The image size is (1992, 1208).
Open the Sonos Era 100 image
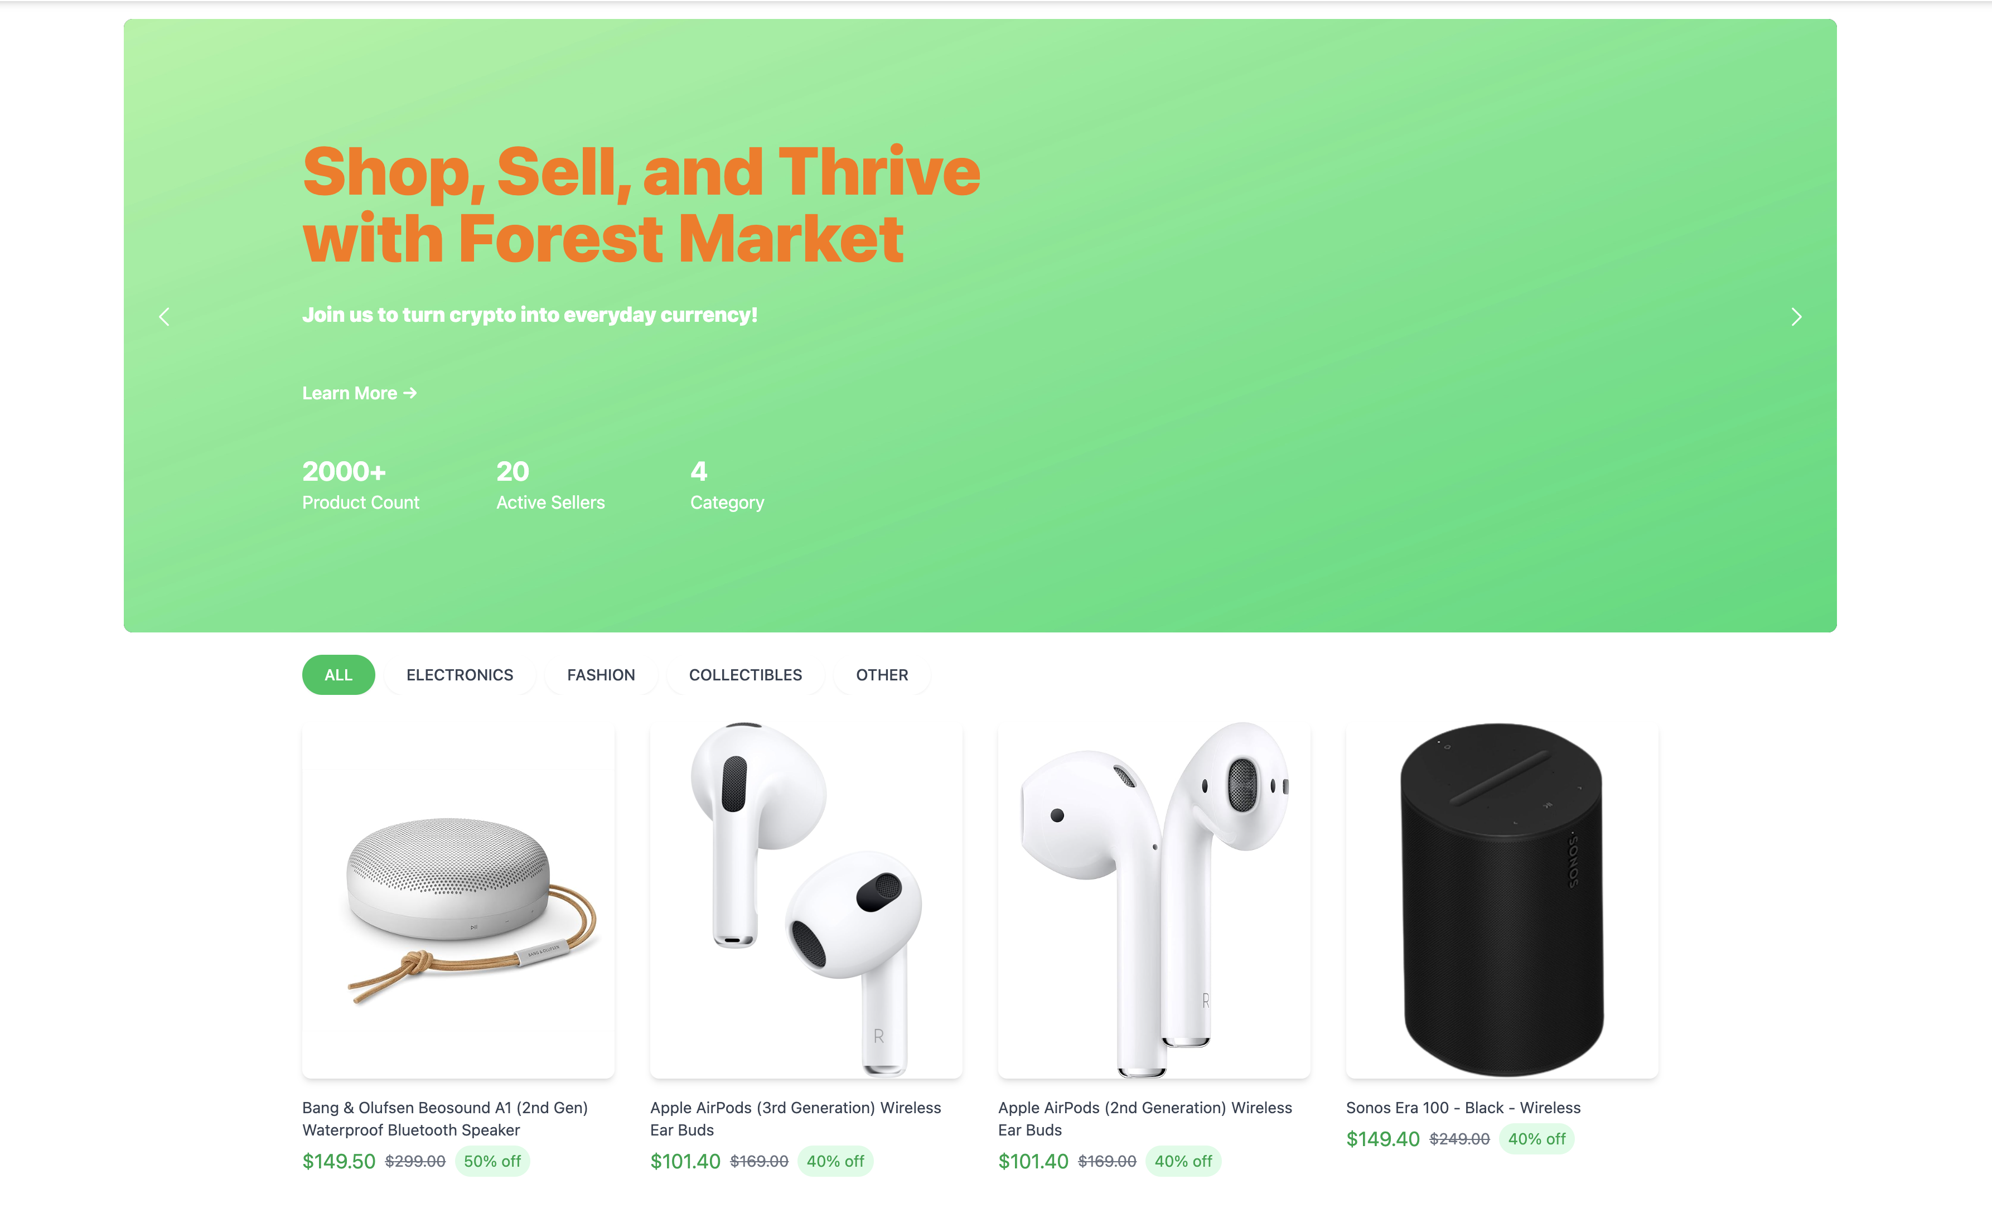(x=1502, y=899)
